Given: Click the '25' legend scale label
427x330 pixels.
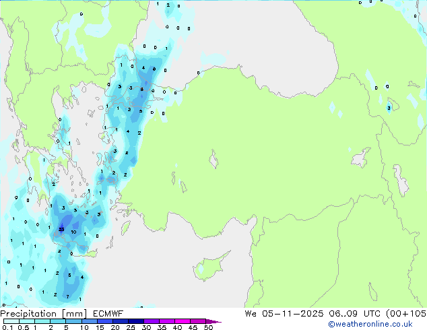Looking at the screenshot, I should tap(131, 327).
